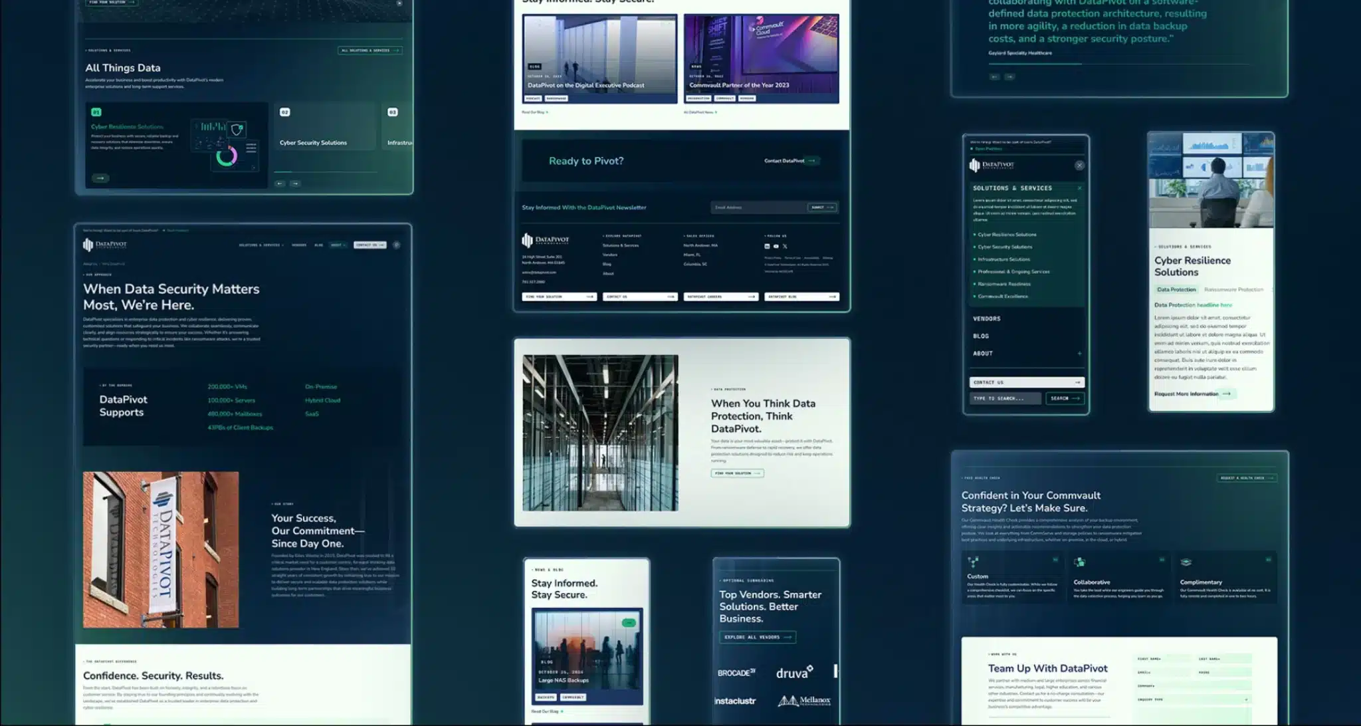Image resolution: width=1361 pixels, height=726 pixels.
Task: Click the Instaclustr vendor logo
Action: 735,701
